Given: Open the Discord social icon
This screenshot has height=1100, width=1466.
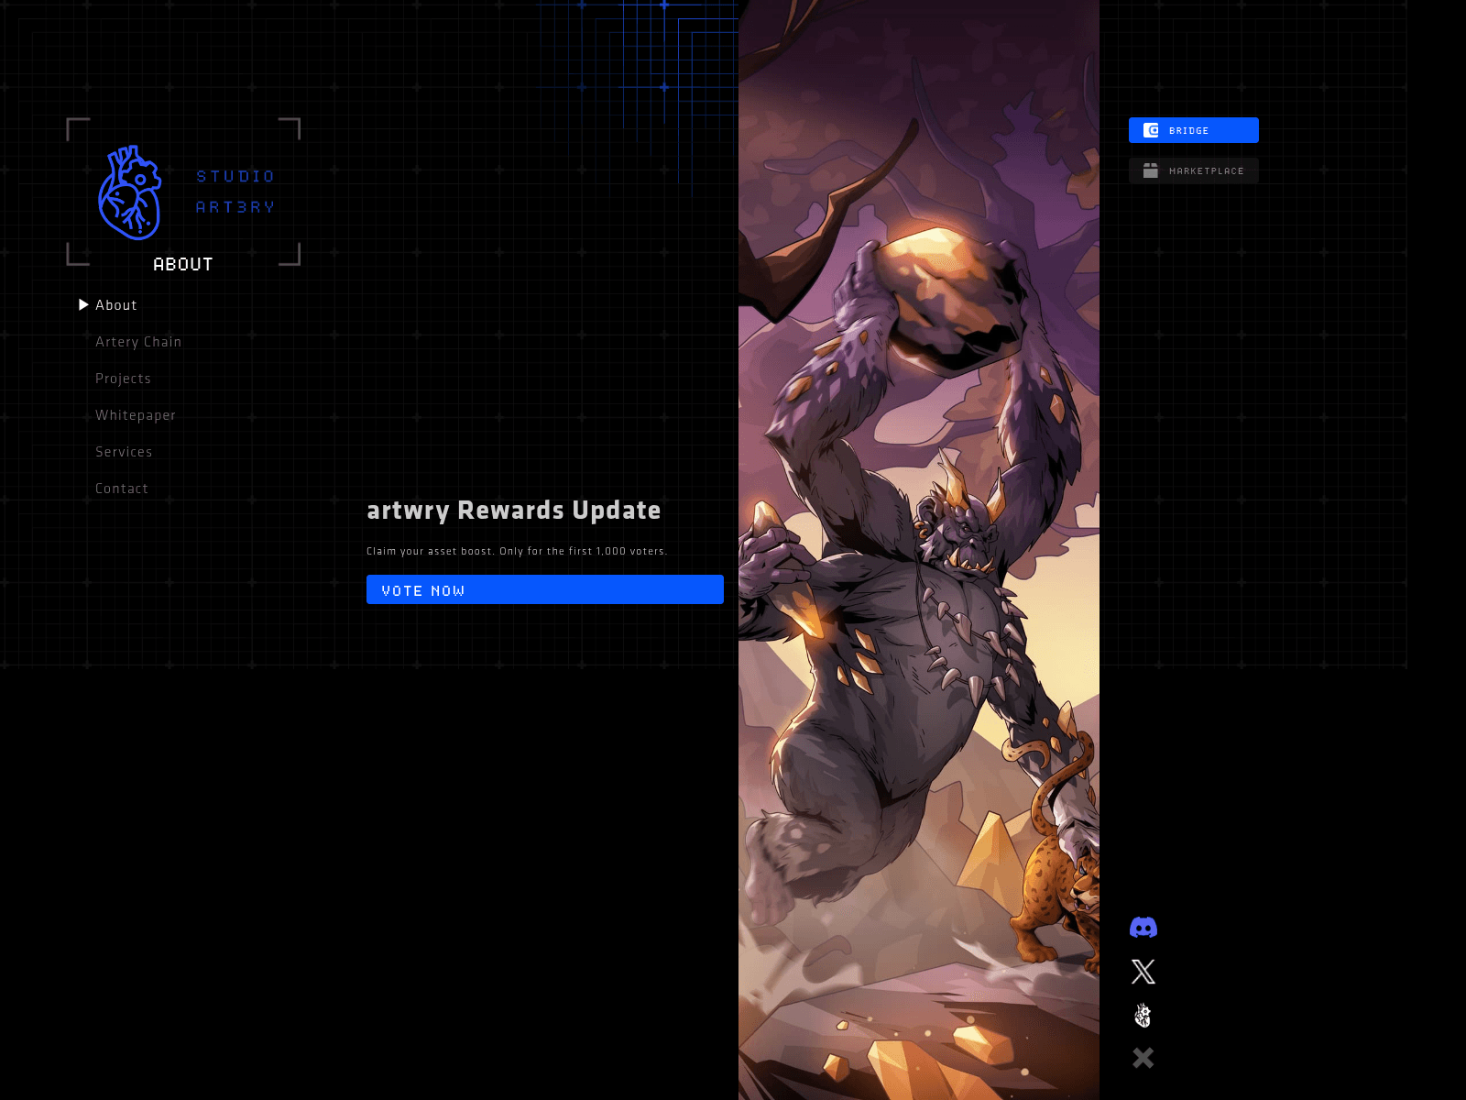Looking at the screenshot, I should (x=1143, y=928).
